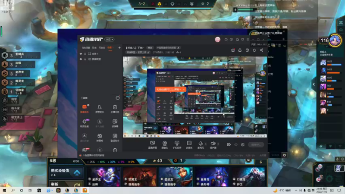Image resolution: width=345 pixels, height=194 pixels.
Task: Click the little legend portrait showing 116
Action: pyautogui.click(x=335, y=41)
